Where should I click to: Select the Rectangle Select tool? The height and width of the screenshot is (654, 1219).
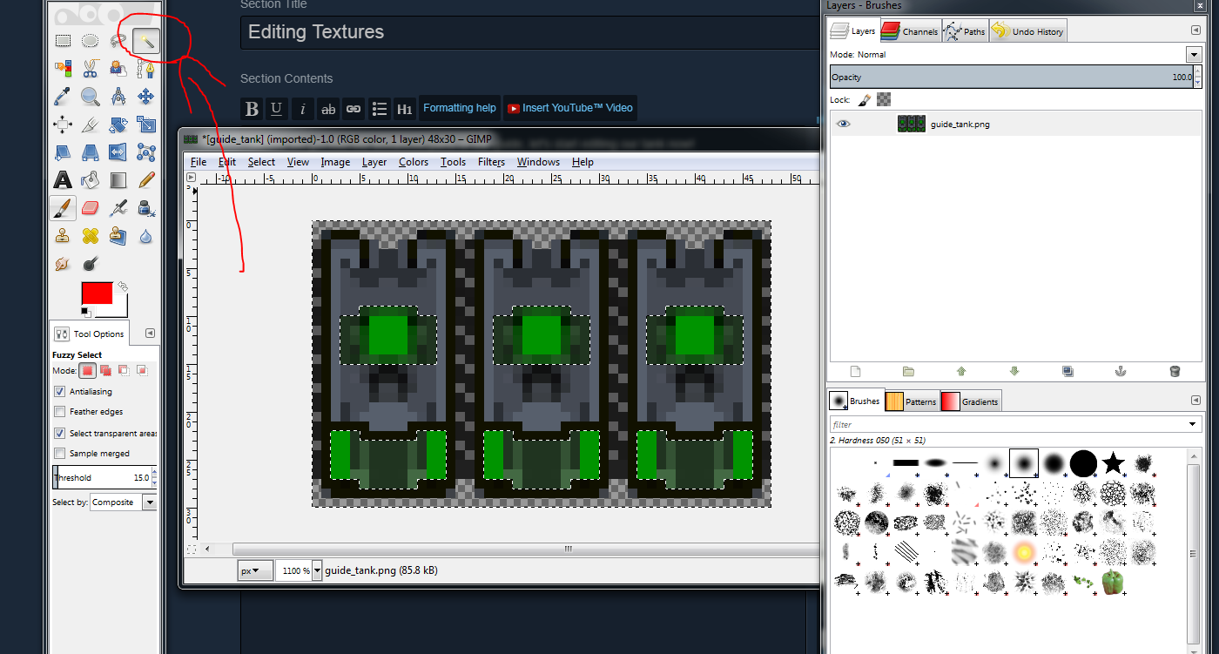pos(63,40)
